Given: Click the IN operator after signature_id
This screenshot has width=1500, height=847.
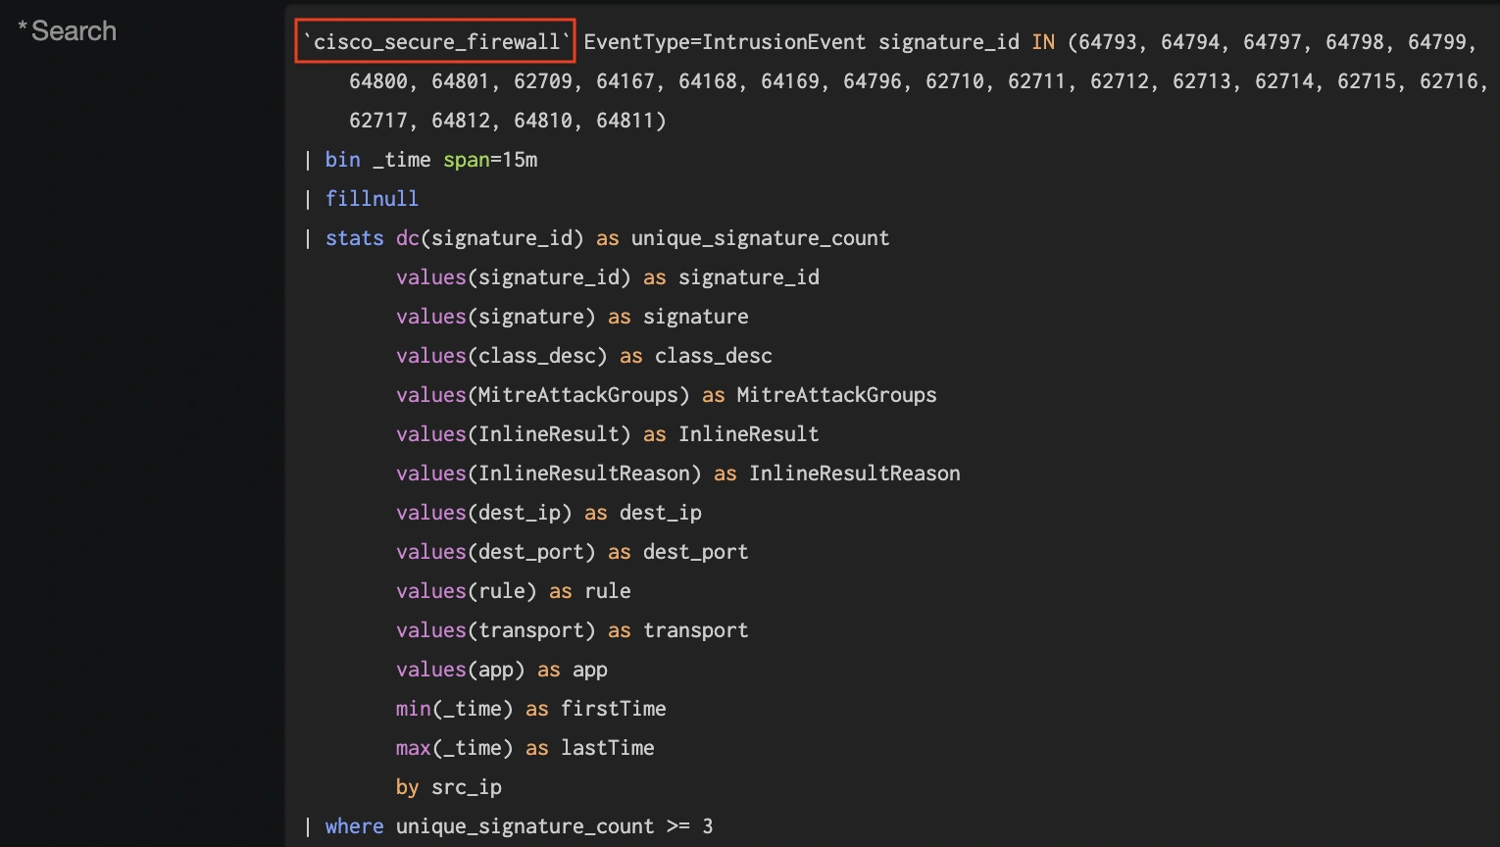Looking at the screenshot, I should coord(1043,42).
